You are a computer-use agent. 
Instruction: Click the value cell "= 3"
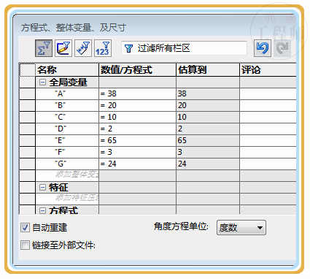137,152
